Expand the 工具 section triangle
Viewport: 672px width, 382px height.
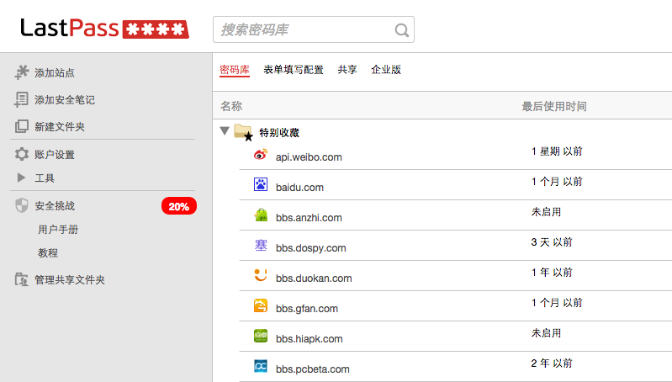coord(21,177)
